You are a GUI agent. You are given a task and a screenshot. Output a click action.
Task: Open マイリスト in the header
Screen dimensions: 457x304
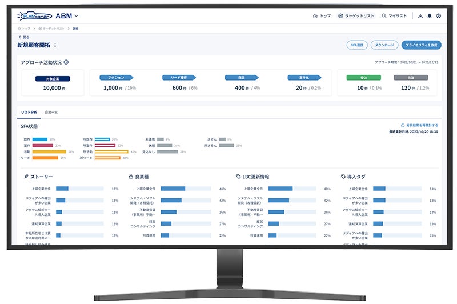click(394, 16)
